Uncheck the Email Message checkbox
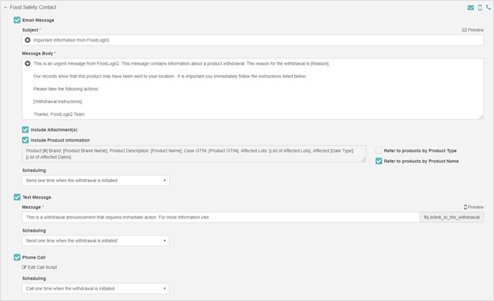The width and height of the screenshot is (494, 301). pyautogui.click(x=17, y=20)
